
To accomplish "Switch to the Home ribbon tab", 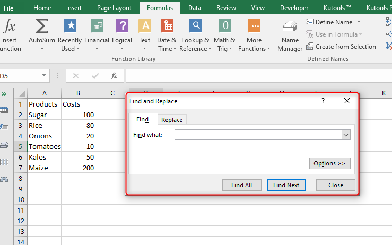I will (x=42, y=8).
